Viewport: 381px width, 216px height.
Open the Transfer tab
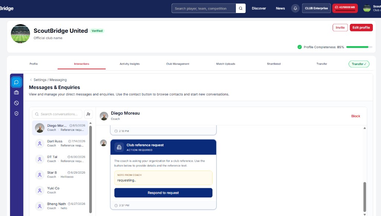point(322,64)
